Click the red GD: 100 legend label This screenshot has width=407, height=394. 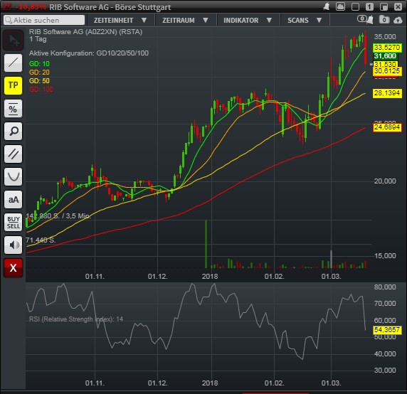(41, 90)
